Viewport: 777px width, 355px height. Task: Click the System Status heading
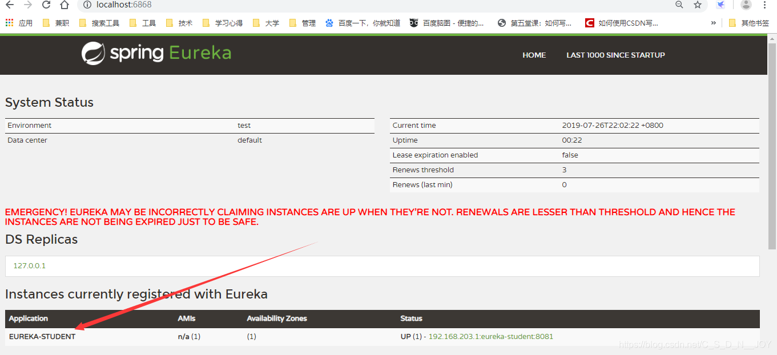click(x=49, y=103)
